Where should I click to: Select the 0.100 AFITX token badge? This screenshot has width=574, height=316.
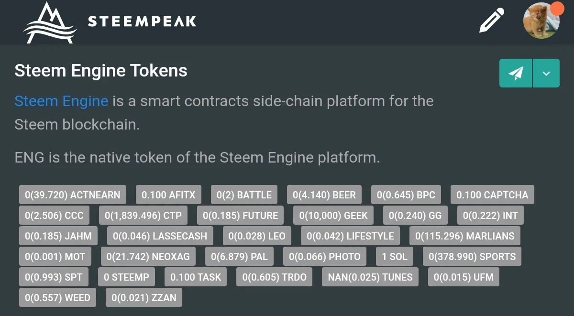click(x=168, y=195)
